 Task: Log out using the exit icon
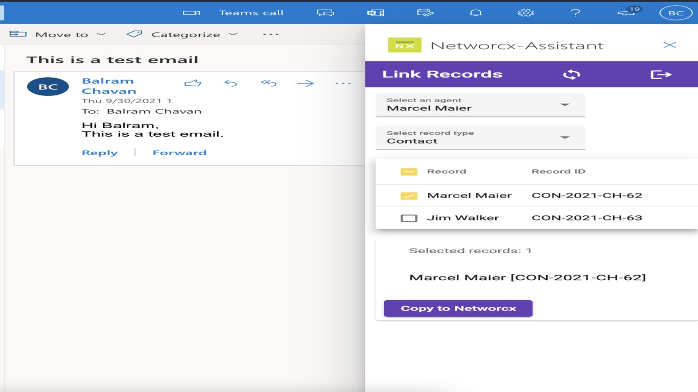pyautogui.click(x=661, y=75)
